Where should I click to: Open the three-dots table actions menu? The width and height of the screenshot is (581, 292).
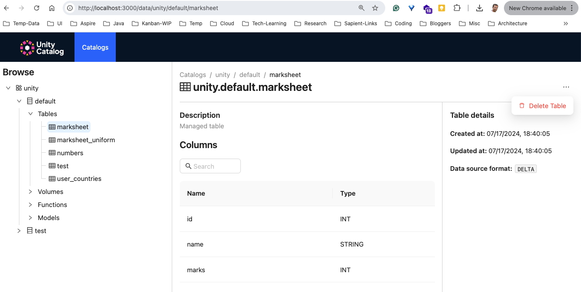[x=566, y=87]
